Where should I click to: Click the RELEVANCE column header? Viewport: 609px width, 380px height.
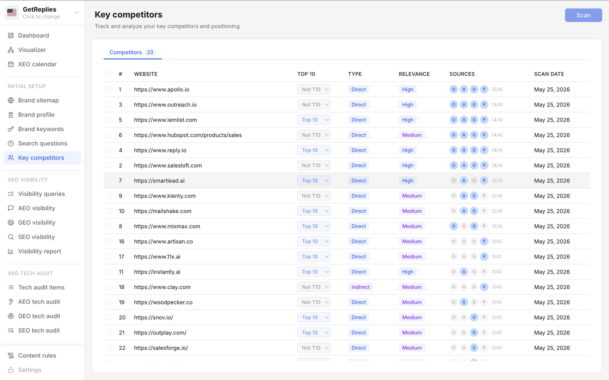point(414,74)
